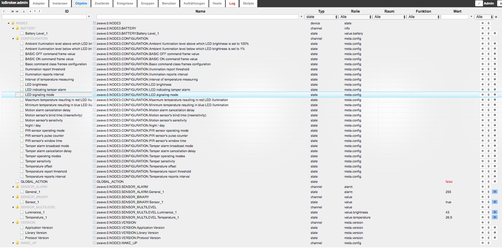Click the list view toggle icon in toolbar
Image resolution: width=502 pixels, height=248 pixels.
tap(8, 11)
